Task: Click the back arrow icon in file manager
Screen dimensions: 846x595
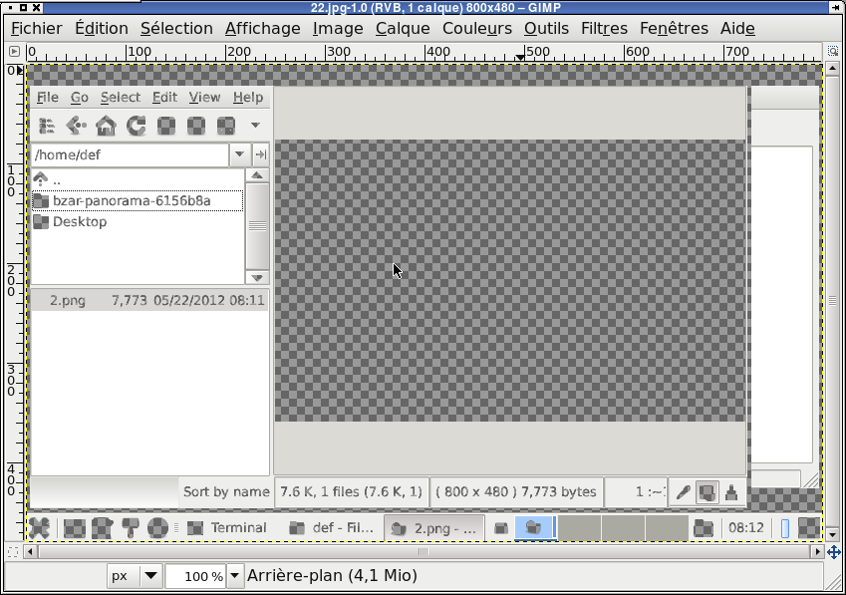Action: tap(76, 126)
